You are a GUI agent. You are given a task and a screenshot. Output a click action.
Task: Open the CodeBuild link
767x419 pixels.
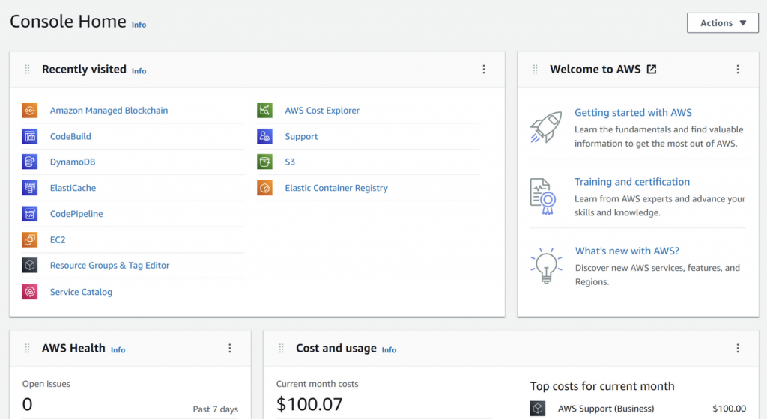pyautogui.click(x=70, y=136)
